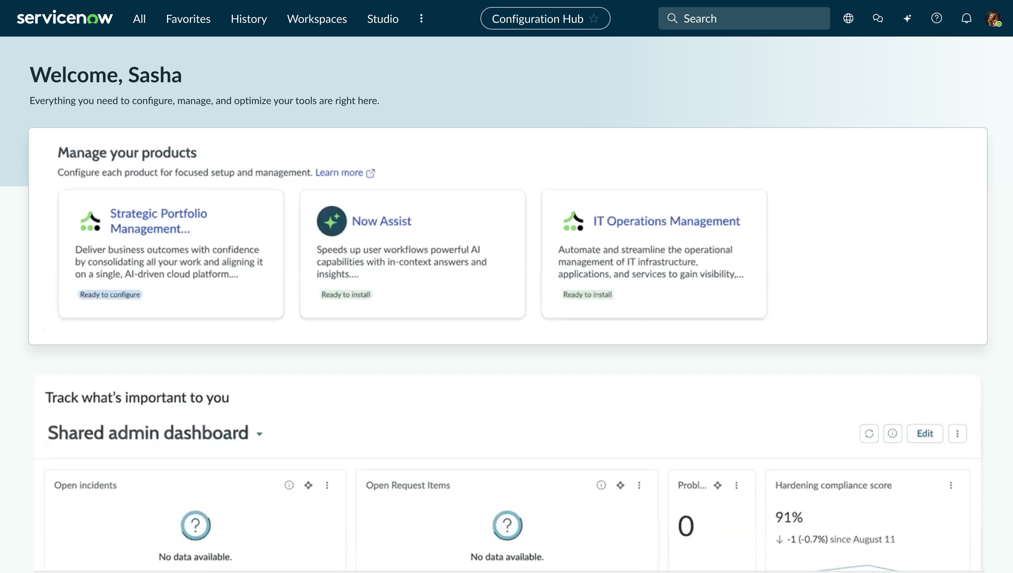
Task: Open the Studio menu item
Action: coord(383,19)
